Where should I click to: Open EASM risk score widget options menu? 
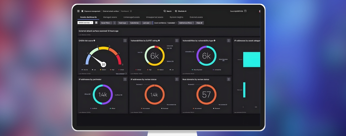point(125,41)
